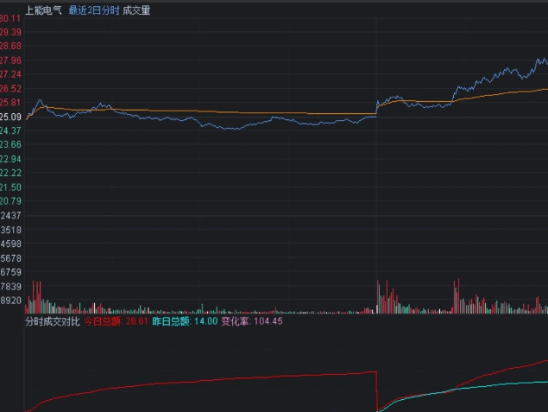The image size is (548, 412).
Task: Select the 最近2日分时 label
Action: (94, 10)
